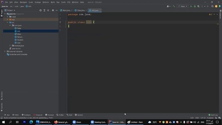Open the Database side panel
The image size is (222, 125).
click(x=221, y=15)
